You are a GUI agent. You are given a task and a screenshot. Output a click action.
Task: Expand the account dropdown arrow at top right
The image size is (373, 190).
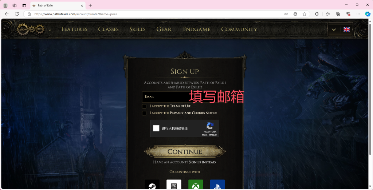[334, 30]
